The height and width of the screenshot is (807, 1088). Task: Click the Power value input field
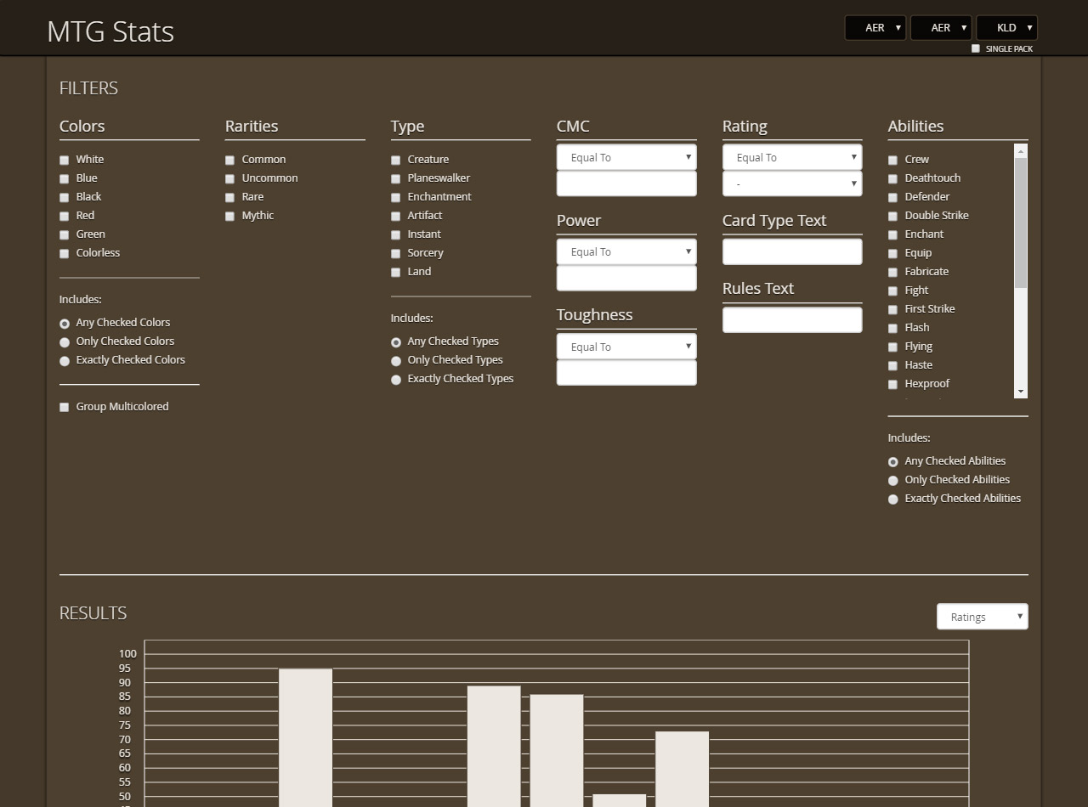coord(626,278)
